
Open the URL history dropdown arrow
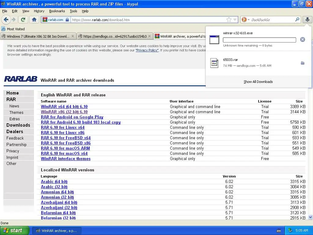[x=235, y=20]
